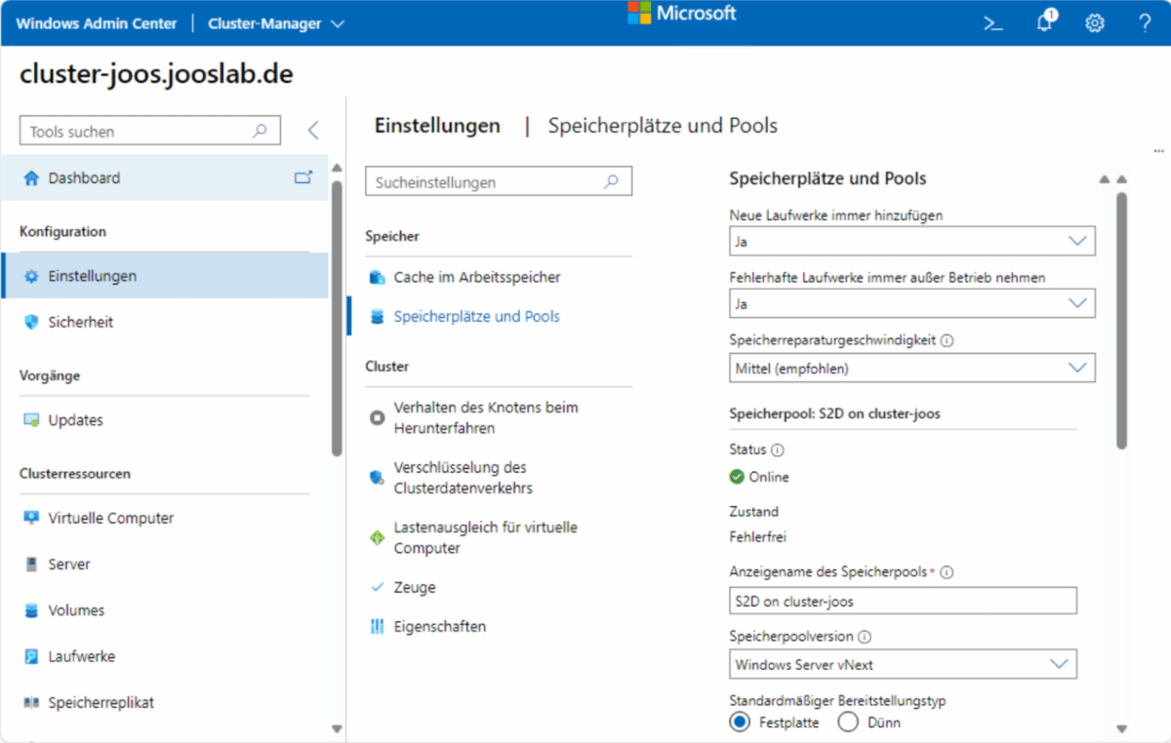Open the Speicherreparaturgeschwindigkeit dropdown
Viewport: 1171px width, 743px height.
(912, 368)
